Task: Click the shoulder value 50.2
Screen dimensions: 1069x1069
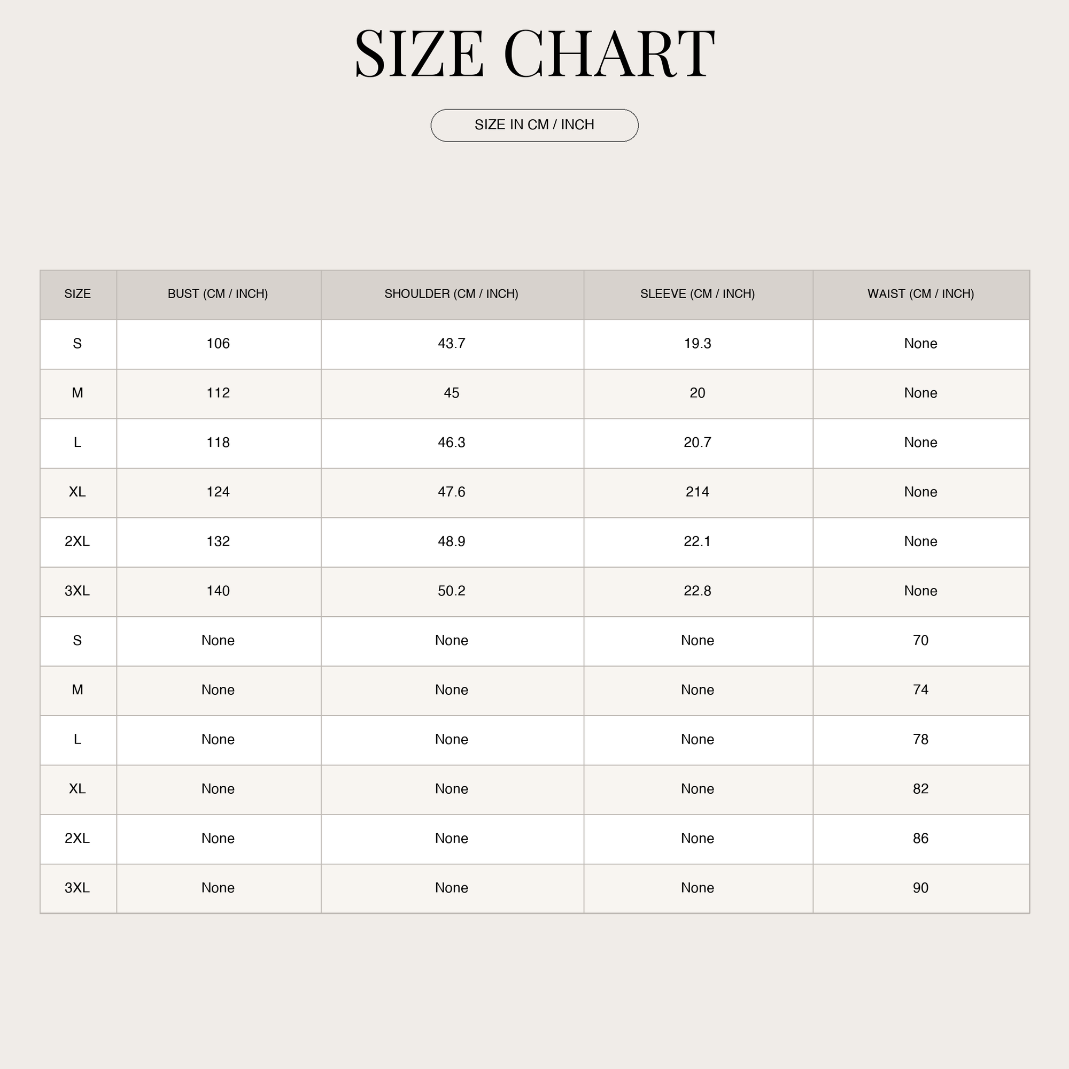Action: pyautogui.click(x=452, y=592)
